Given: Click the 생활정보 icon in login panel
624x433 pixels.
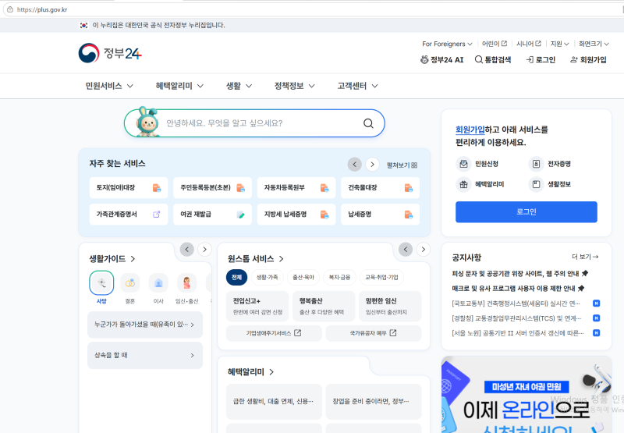Looking at the screenshot, I should coord(536,184).
